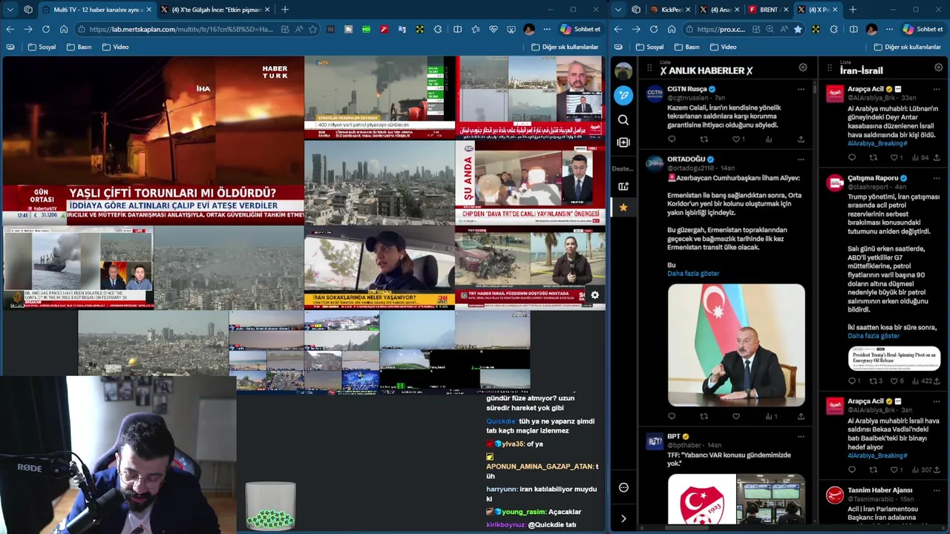Screen dimensions: 950x534
Task: Expand tab list dropdown in left browser
Action: 10,10
